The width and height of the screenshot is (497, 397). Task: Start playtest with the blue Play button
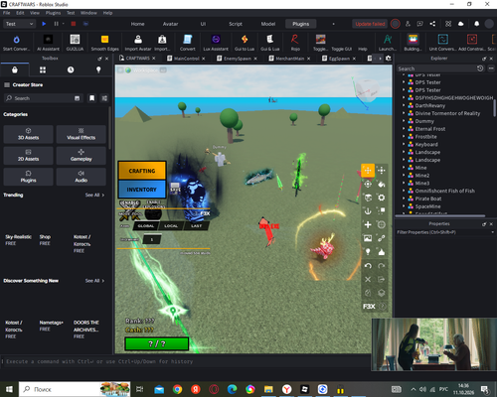pos(44,24)
